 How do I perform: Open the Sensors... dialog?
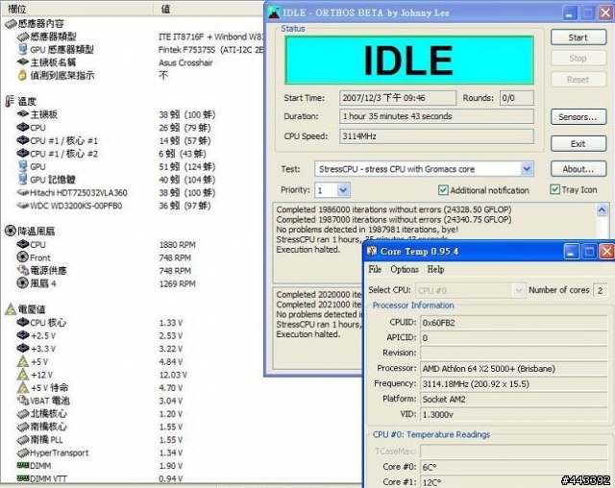point(578,117)
